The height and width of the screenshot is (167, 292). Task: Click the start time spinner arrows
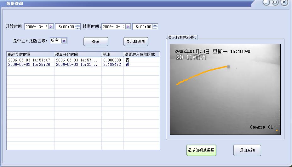point(77,27)
